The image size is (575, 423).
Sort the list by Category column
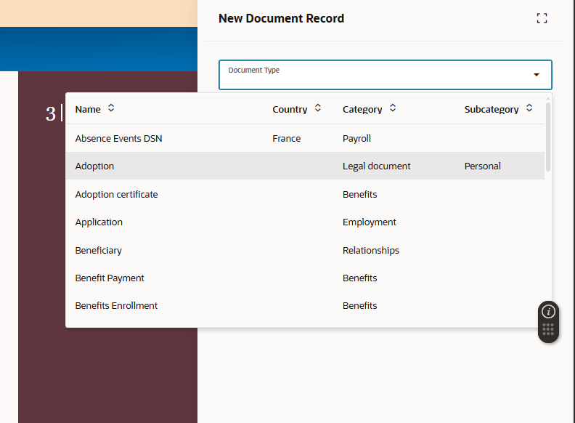tap(393, 108)
